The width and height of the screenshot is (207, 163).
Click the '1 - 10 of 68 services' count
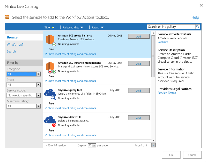(x=55, y=145)
